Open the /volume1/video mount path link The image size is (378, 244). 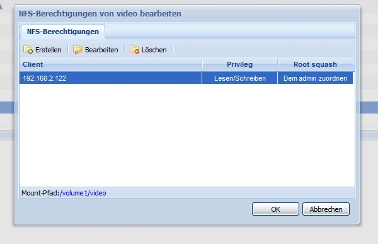pos(83,193)
